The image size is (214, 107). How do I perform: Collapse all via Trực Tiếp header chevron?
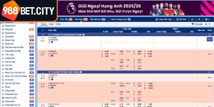click(43, 30)
